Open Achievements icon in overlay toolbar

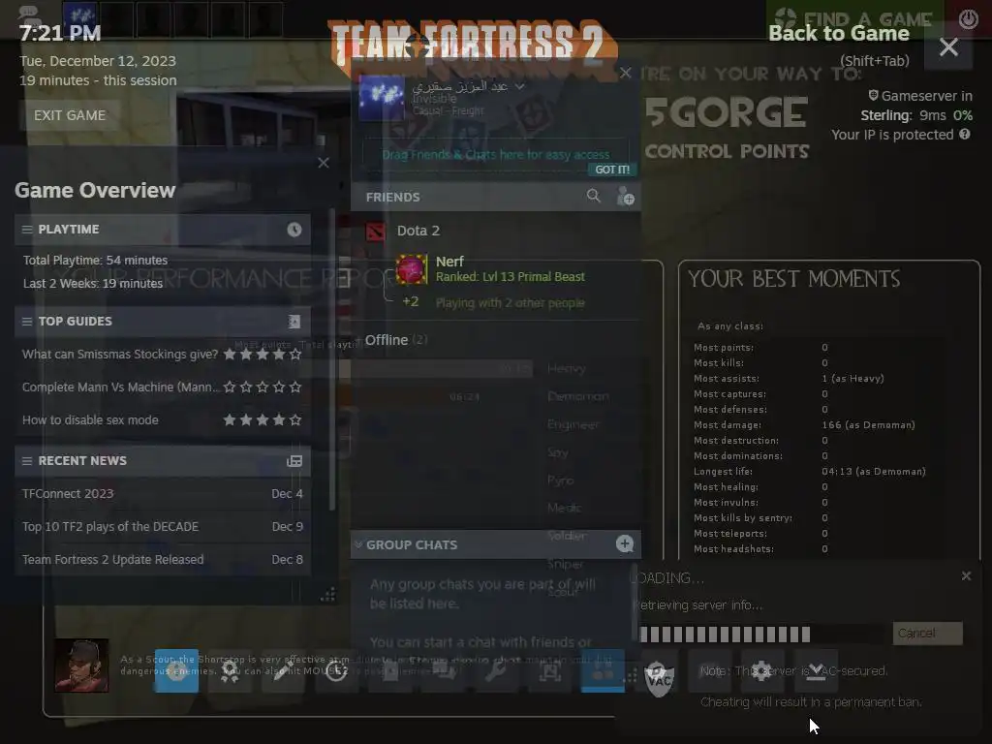pos(231,671)
